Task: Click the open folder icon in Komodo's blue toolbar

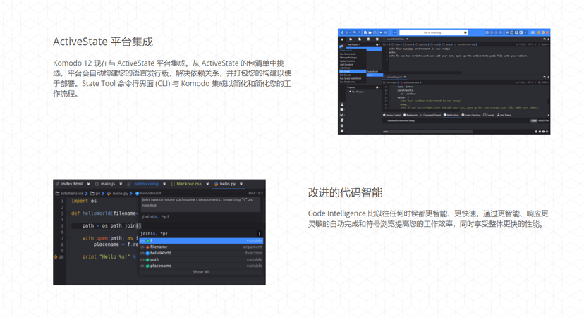Action: [x=370, y=32]
